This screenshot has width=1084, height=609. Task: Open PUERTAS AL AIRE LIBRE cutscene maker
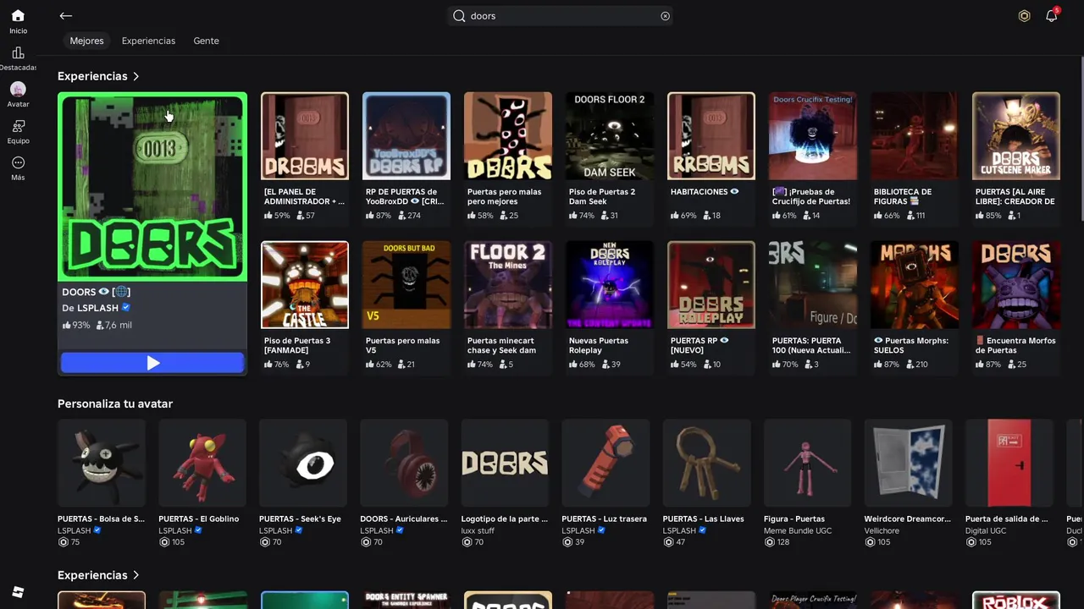point(1016,157)
